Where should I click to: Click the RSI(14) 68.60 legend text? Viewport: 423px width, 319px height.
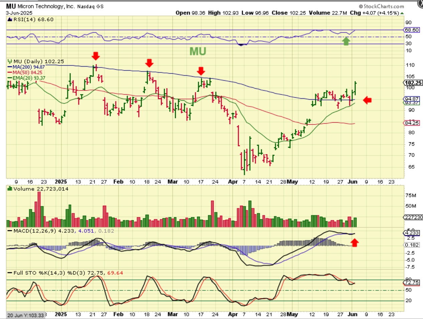click(33, 20)
